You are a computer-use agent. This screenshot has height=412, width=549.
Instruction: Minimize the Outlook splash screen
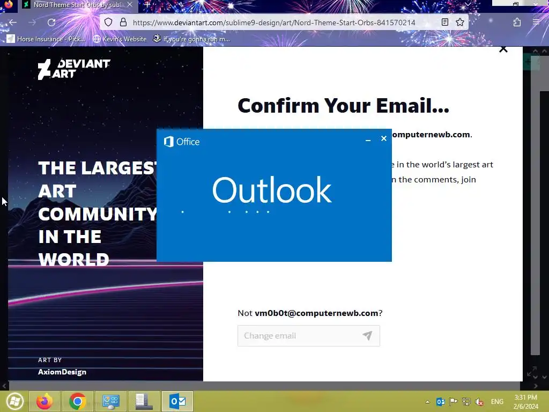point(368,139)
